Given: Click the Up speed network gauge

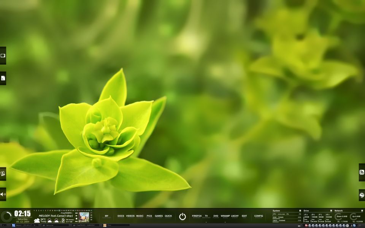Looking at the screenshot, I should pyautogui.click(x=355, y=217).
